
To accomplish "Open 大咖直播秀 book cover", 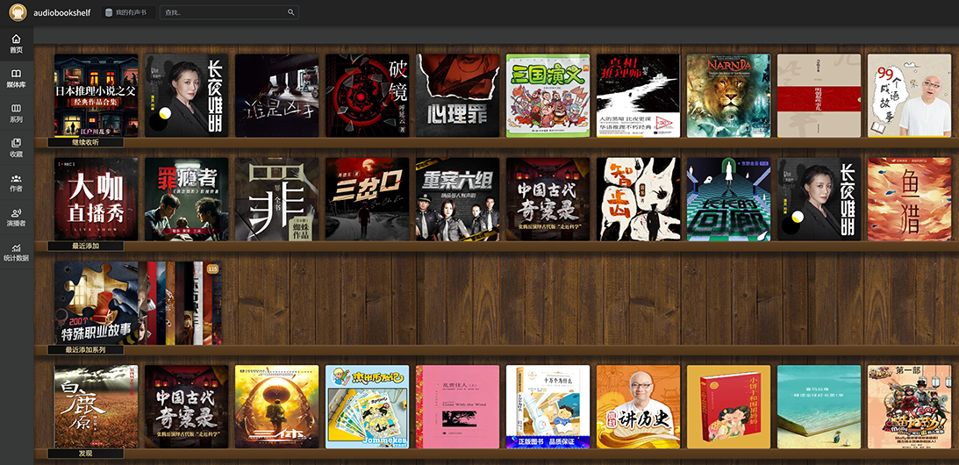I will tap(96, 199).
